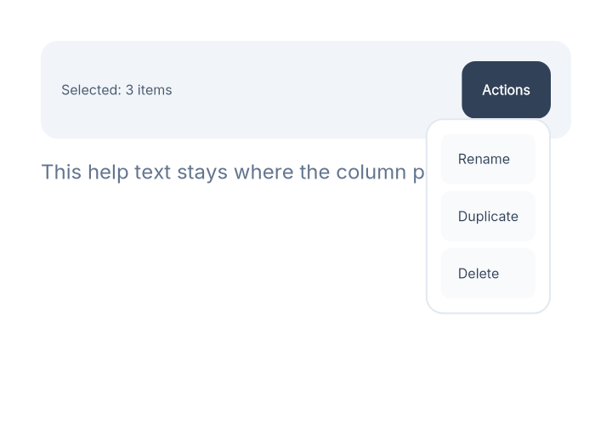Select Duplicate in the Actions menu
Image resolution: width=612 pixels, height=425 pixels.
pyautogui.click(x=488, y=217)
